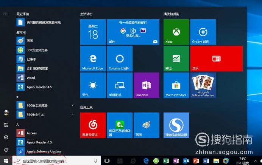Open the Cortana (小娜) tile
This screenshot has width=262, height=165.
pyautogui.click(x=120, y=59)
